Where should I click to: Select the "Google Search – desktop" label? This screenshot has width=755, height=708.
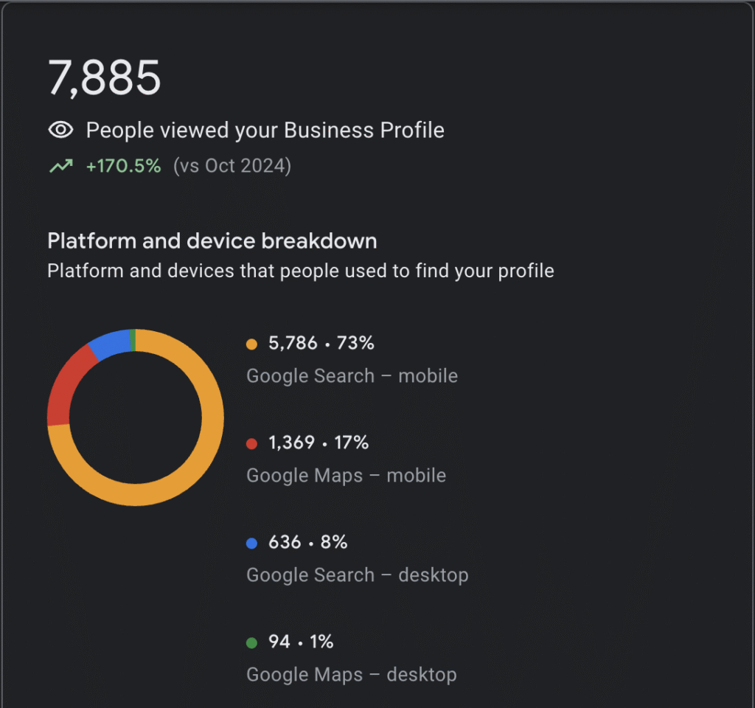click(x=357, y=575)
